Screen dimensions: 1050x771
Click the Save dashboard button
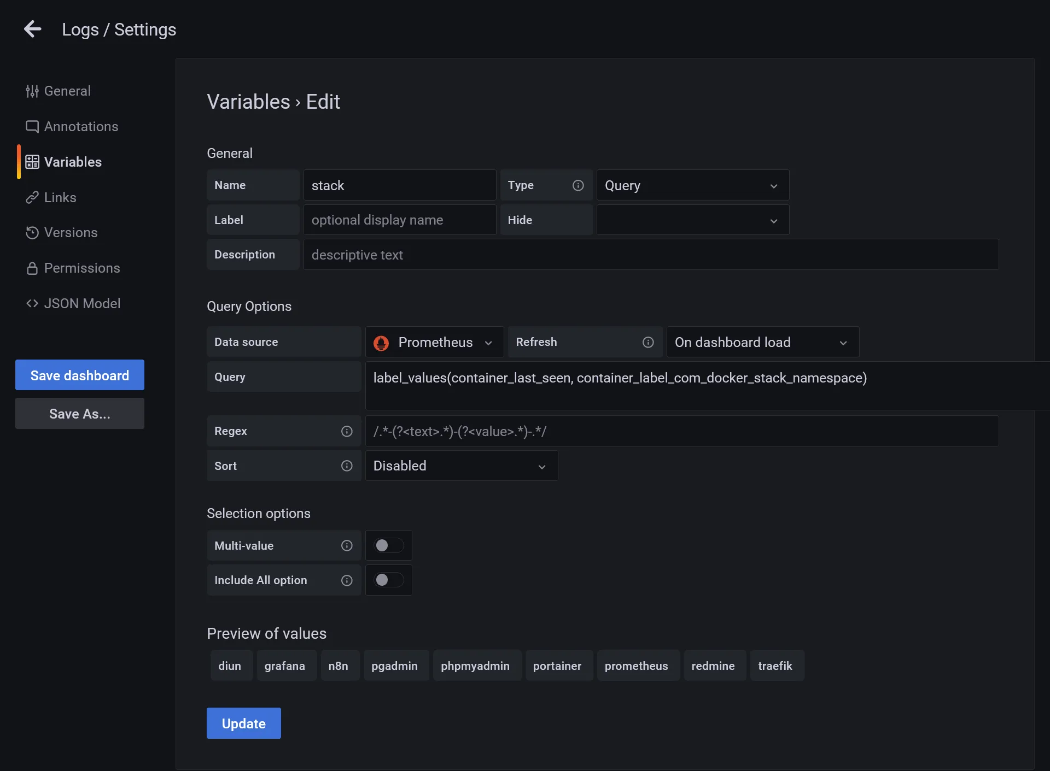[x=79, y=375]
